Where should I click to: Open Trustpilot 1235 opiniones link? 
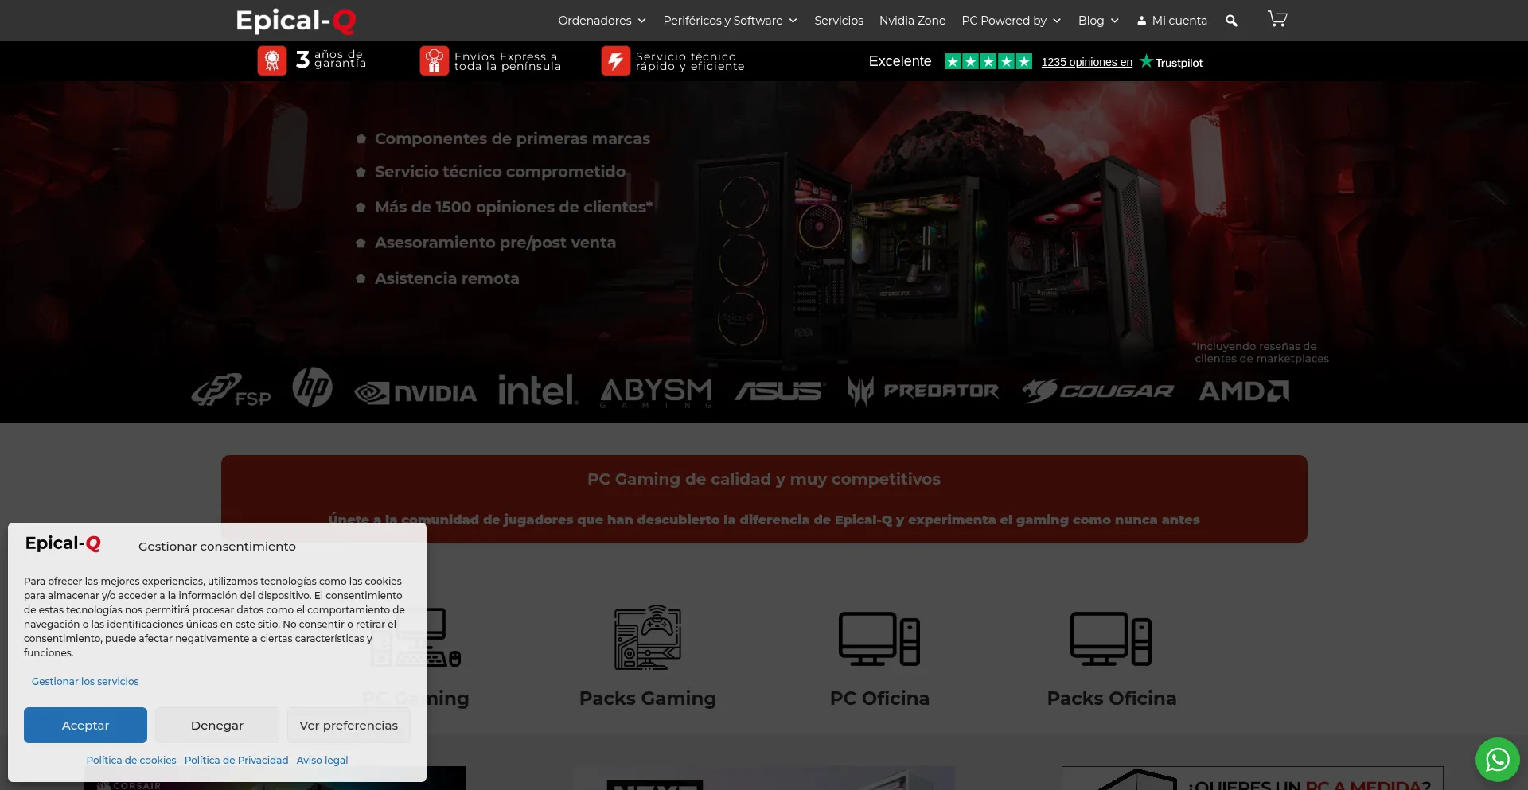1086,62
